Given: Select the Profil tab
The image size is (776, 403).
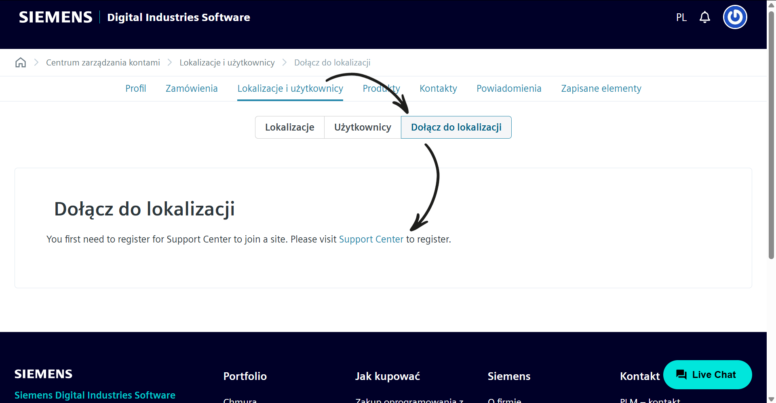Looking at the screenshot, I should [135, 89].
